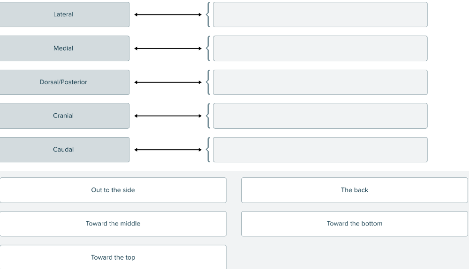Image resolution: width=469 pixels, height=269 pixels.
Task: Click the double arrow next to Medial
Action: (x=168, y=48)
